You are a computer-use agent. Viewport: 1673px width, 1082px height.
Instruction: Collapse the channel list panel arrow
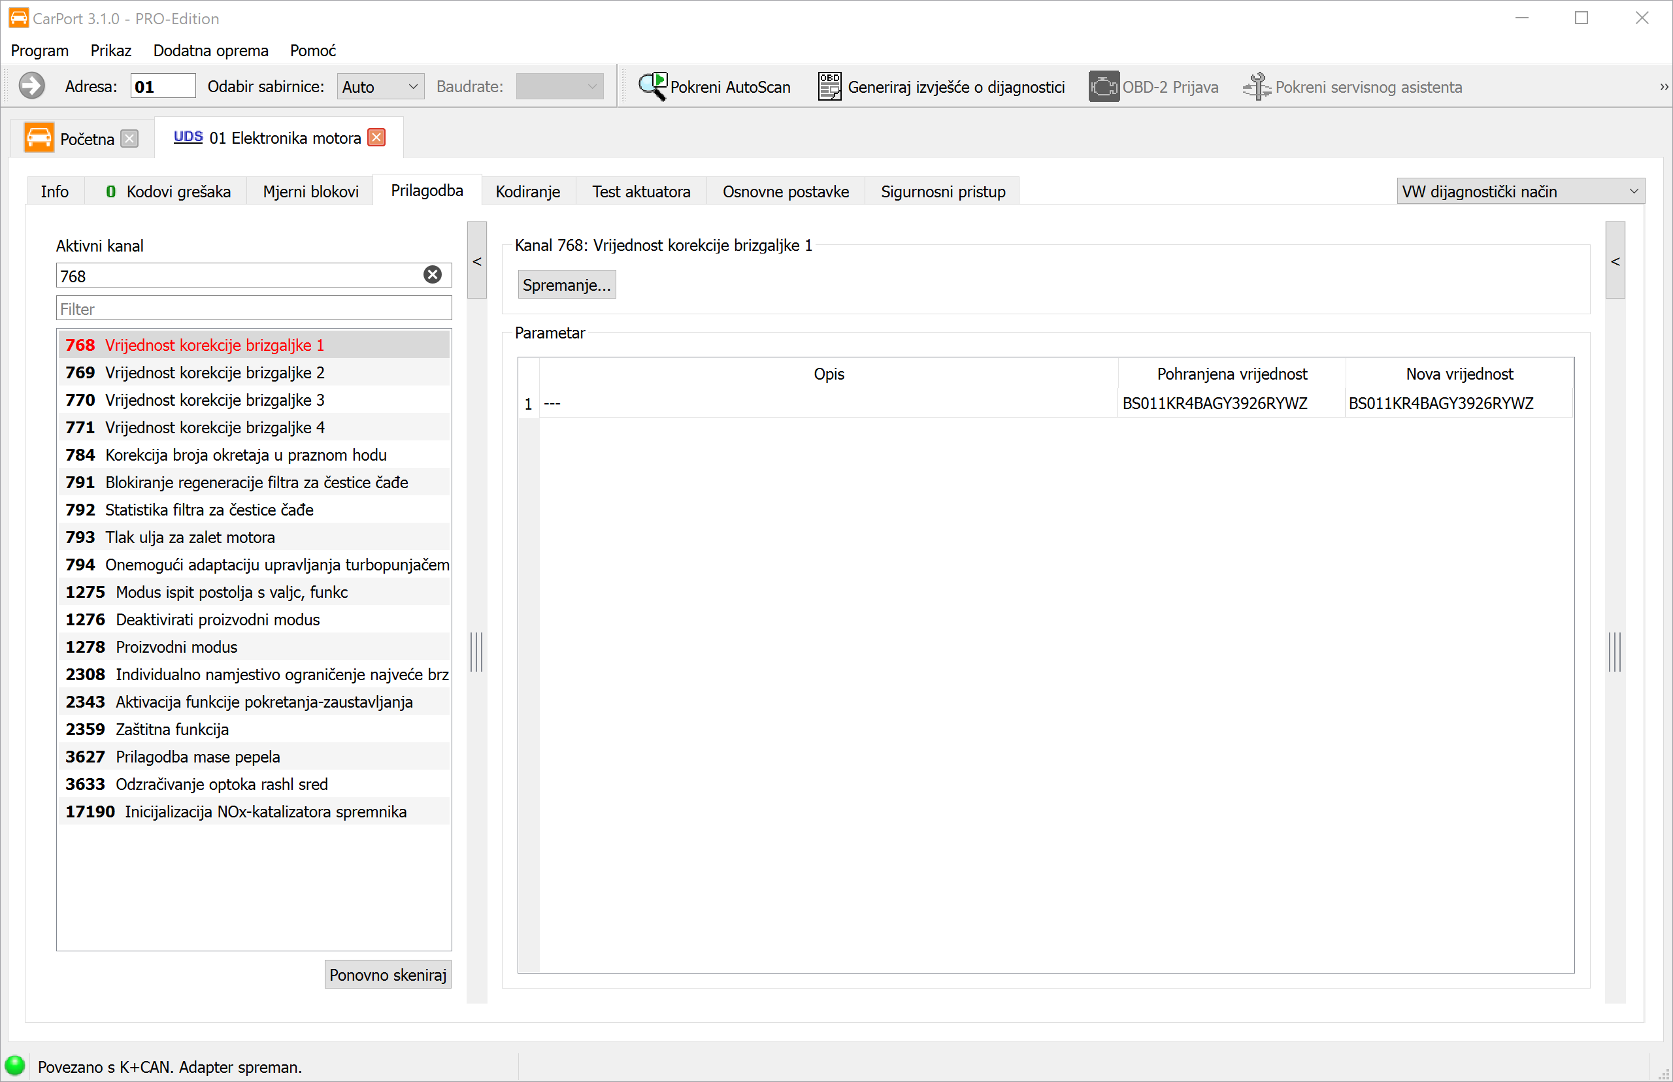click(477, 261)
